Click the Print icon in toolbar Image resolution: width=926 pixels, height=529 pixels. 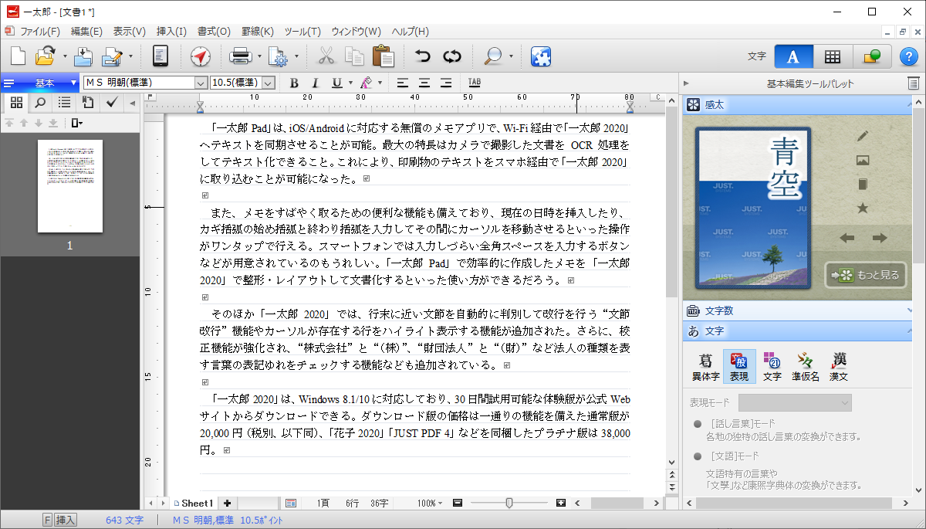pos(240,56)
